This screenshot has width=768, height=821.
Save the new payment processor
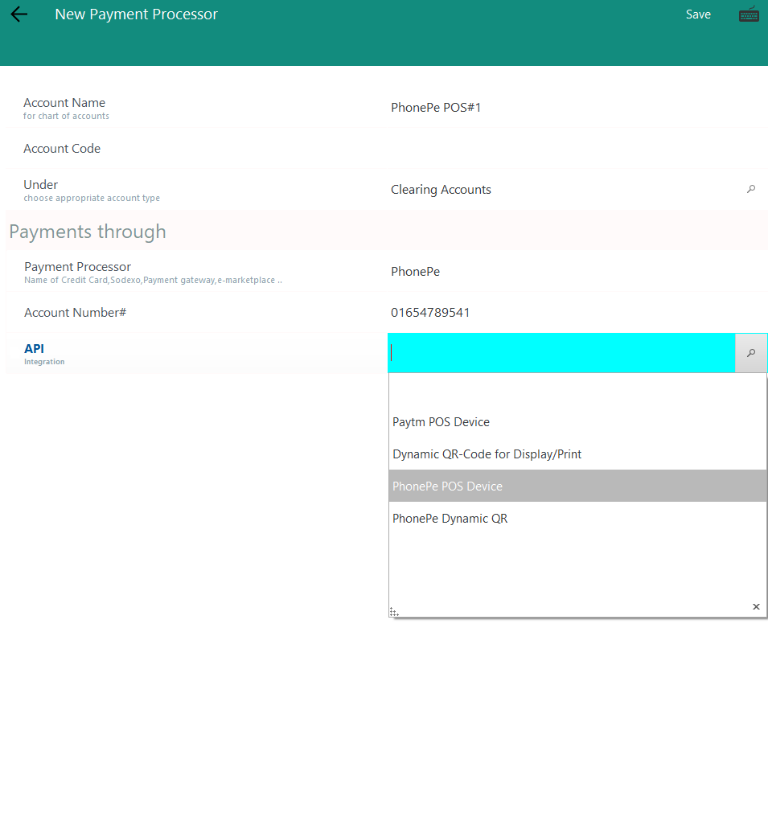[x=697, y=14]
